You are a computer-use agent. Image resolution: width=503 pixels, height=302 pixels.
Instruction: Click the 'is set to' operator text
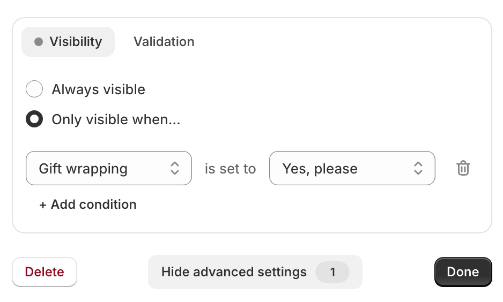pos(231,169)
